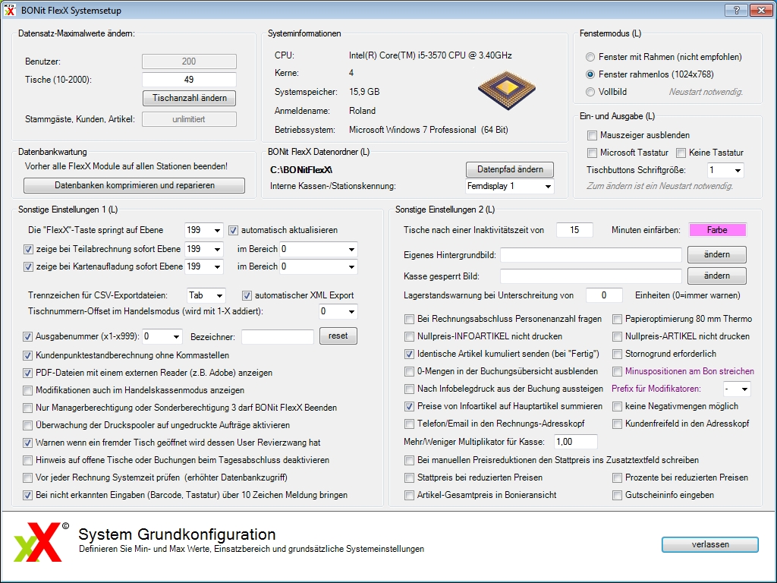The width and height of the screenshot is (777, 583).
Task: Enable Stornogrund erforderlich
Action: tap(617, 354)
